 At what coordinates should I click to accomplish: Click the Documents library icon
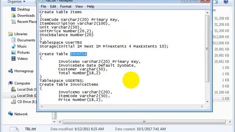(14, 40)
